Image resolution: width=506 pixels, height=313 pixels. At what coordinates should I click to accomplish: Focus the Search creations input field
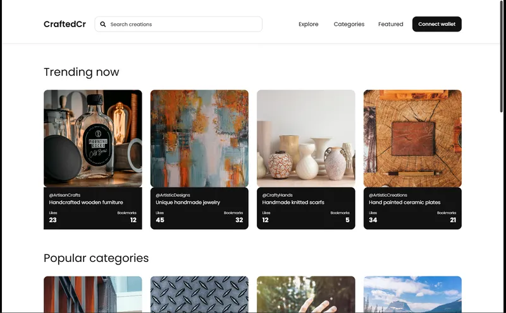click(x=178, y=24)
